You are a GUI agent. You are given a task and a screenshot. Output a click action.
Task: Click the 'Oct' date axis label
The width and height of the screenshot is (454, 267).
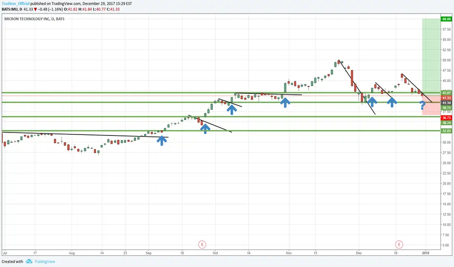click(215, 253)
